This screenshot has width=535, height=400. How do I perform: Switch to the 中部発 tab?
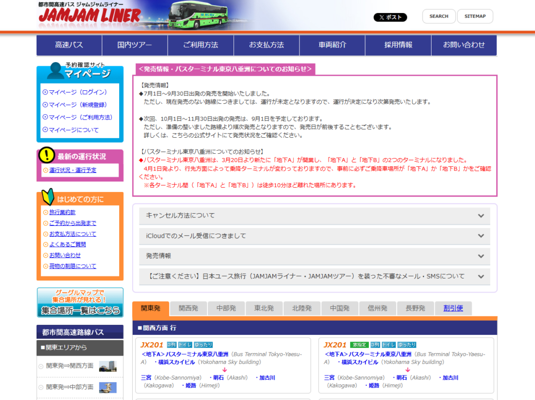pyautogui.click(x=226, y=309)
